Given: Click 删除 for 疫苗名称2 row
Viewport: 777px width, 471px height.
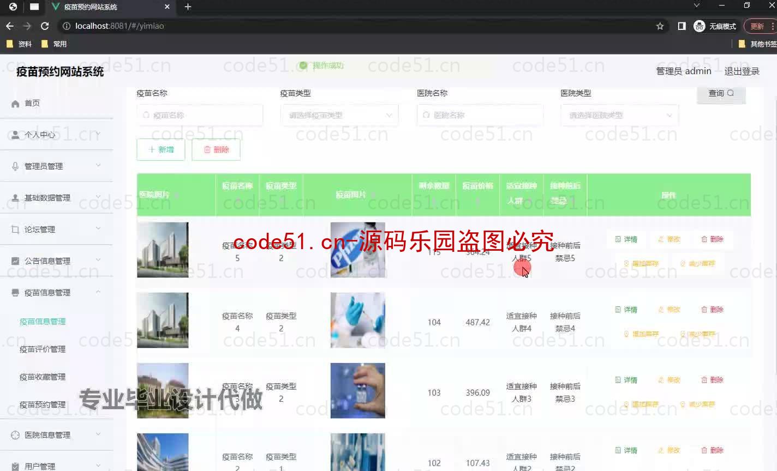Looking at the screenshot, I should point(712,450).
